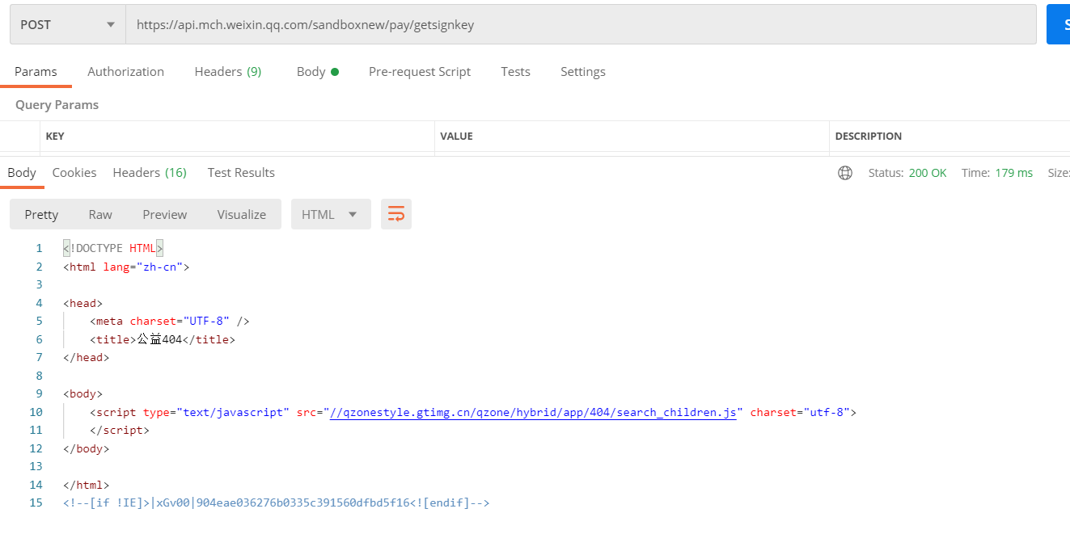Click line number 15 in the gutter
Screen dimensions: 1070x555
pos(35,502)
